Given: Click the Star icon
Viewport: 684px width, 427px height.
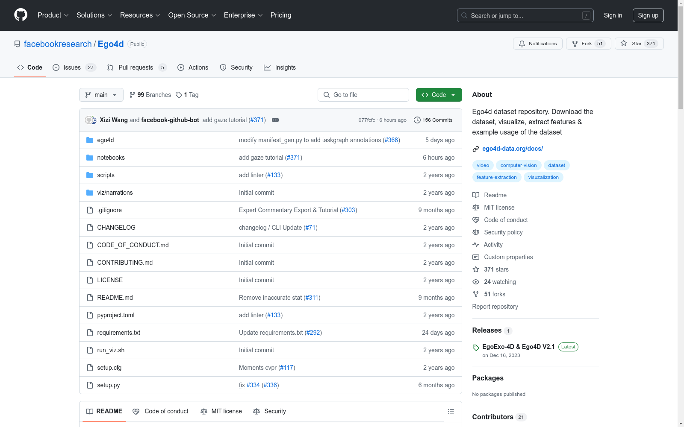Looking at the screenshot, I should point(624,44).
